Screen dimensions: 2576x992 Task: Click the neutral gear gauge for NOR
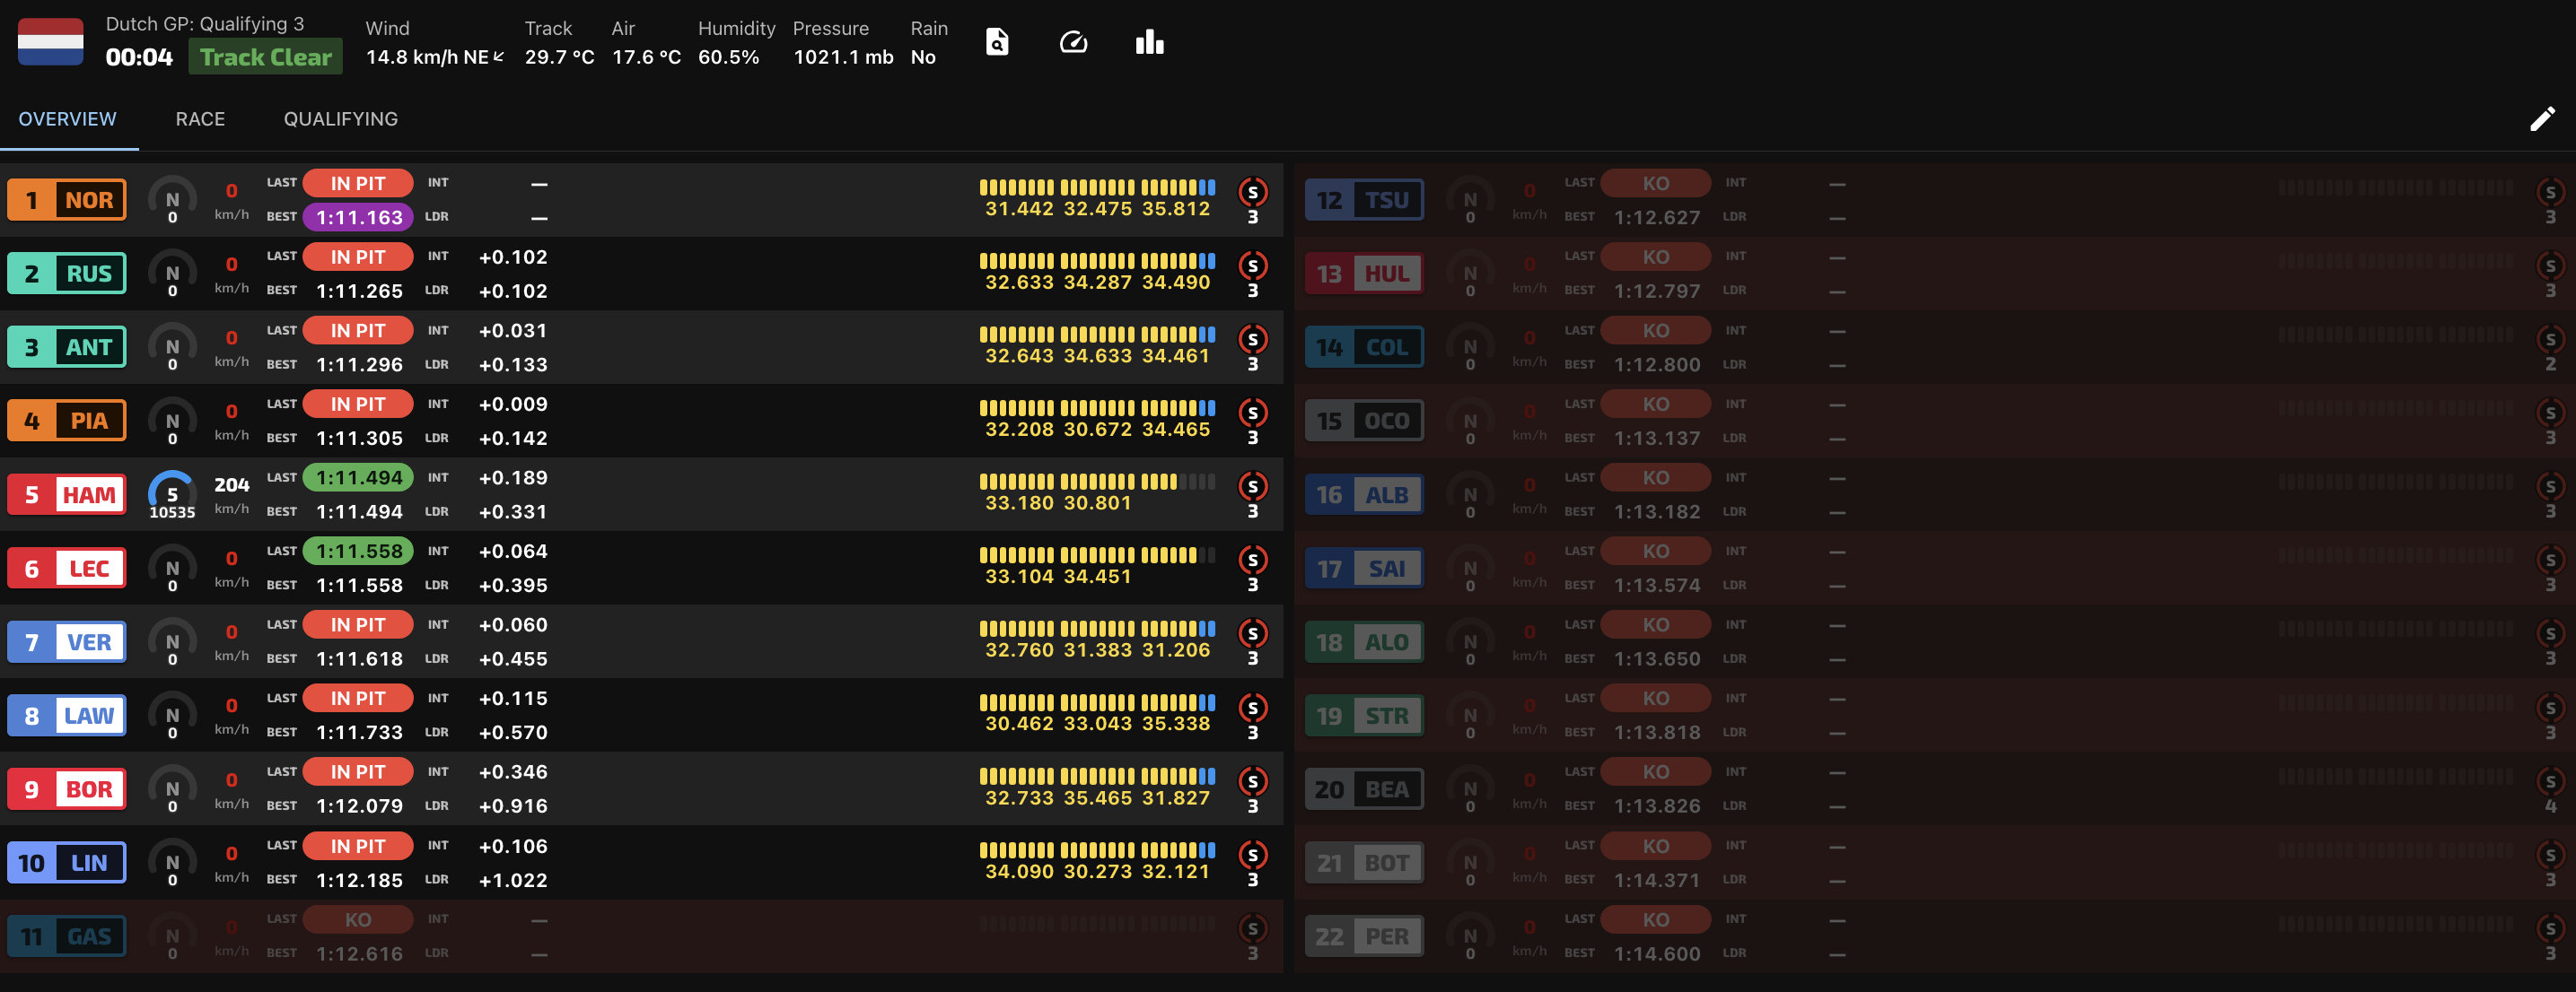(x=172, y=200)
